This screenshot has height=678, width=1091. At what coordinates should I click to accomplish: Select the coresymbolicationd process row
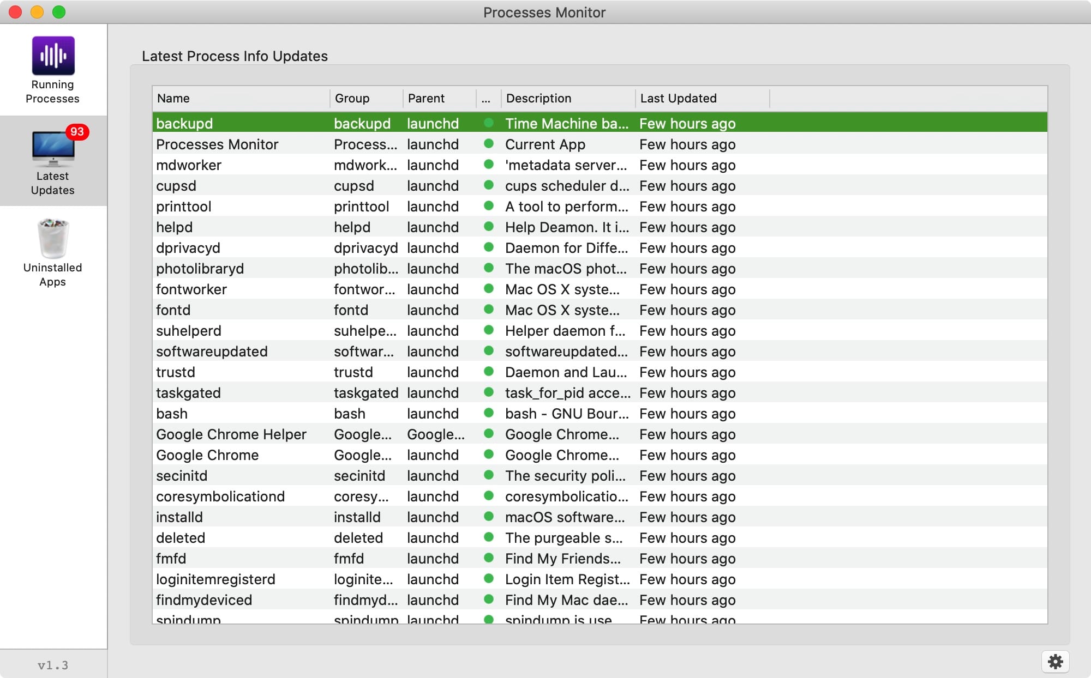(x=600, y=497)
